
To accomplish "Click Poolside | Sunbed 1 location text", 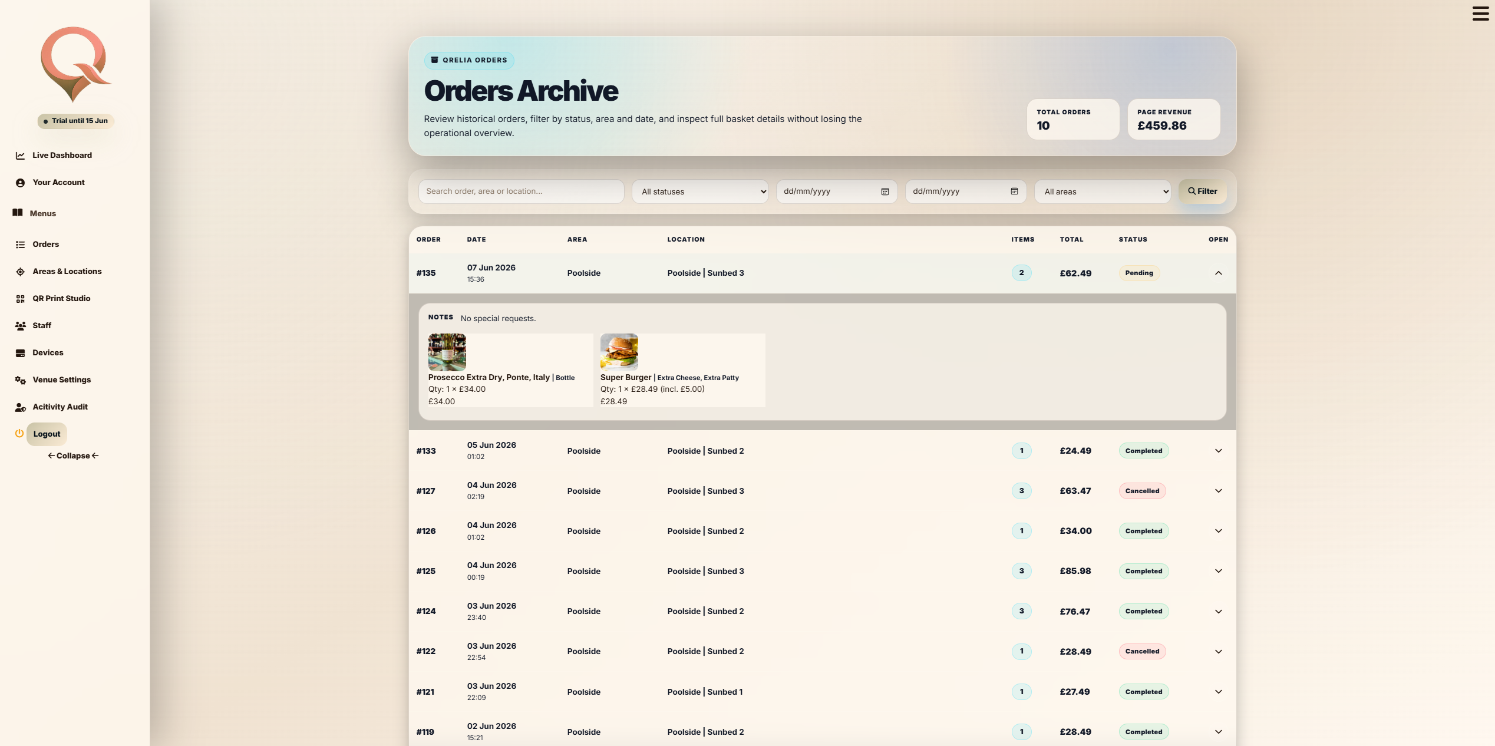I will [705, 692].
